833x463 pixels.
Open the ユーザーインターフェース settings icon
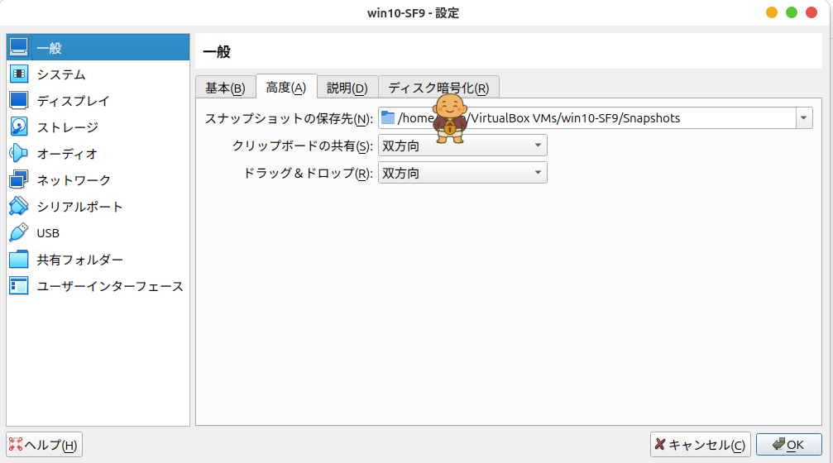[19, 286]
